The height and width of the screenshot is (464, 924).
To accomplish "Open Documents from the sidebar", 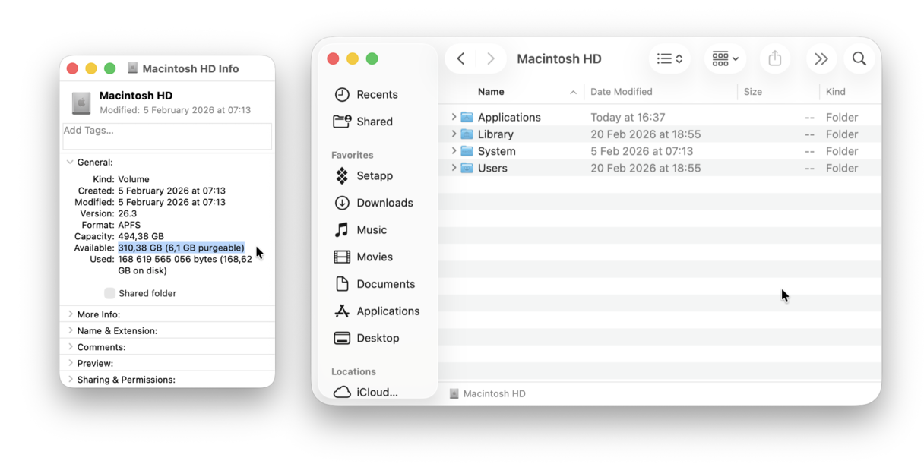I will (385, 283).
